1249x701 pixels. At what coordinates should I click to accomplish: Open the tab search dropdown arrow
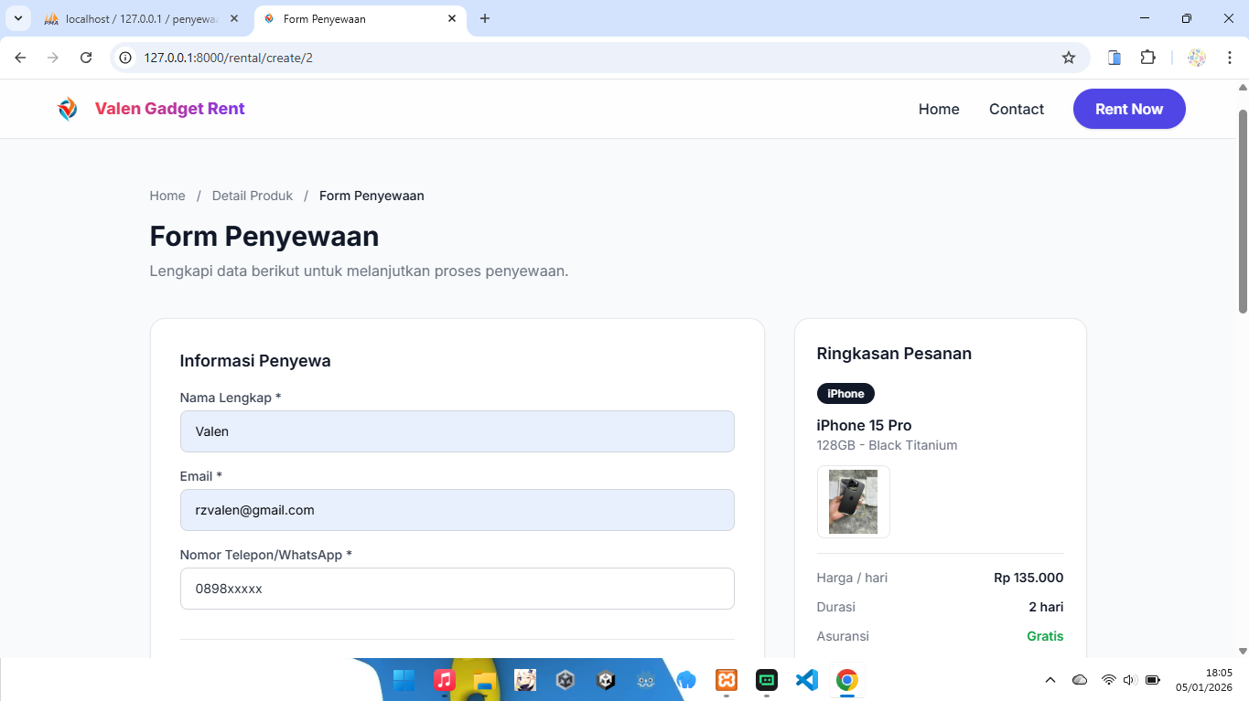tap(17, 18)
